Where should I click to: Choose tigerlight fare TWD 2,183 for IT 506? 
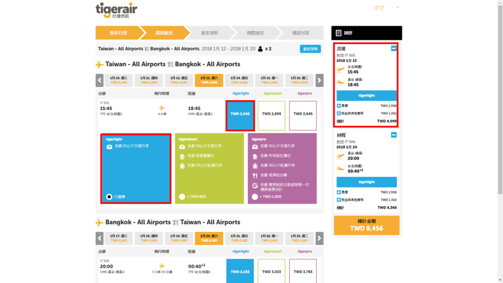click(x=240, y=271)
